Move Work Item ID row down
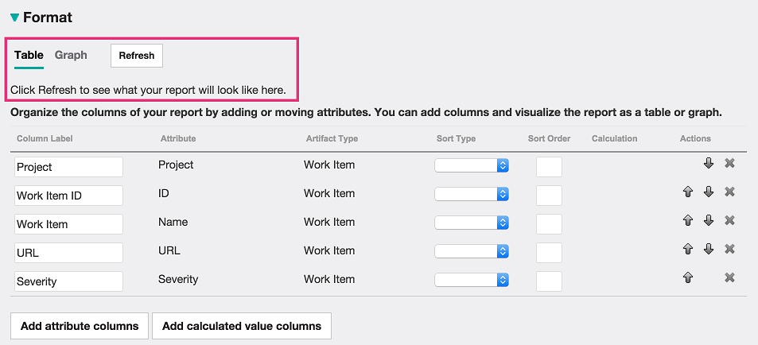This screenshot has height=345, width=758. point(709,192)
